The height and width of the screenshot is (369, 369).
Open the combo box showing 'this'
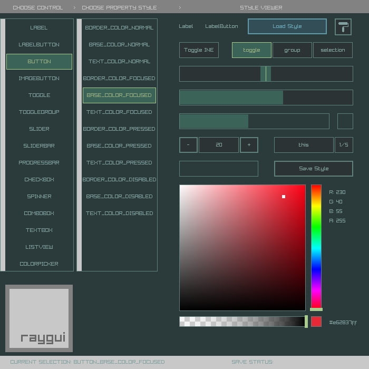(304, 145)
